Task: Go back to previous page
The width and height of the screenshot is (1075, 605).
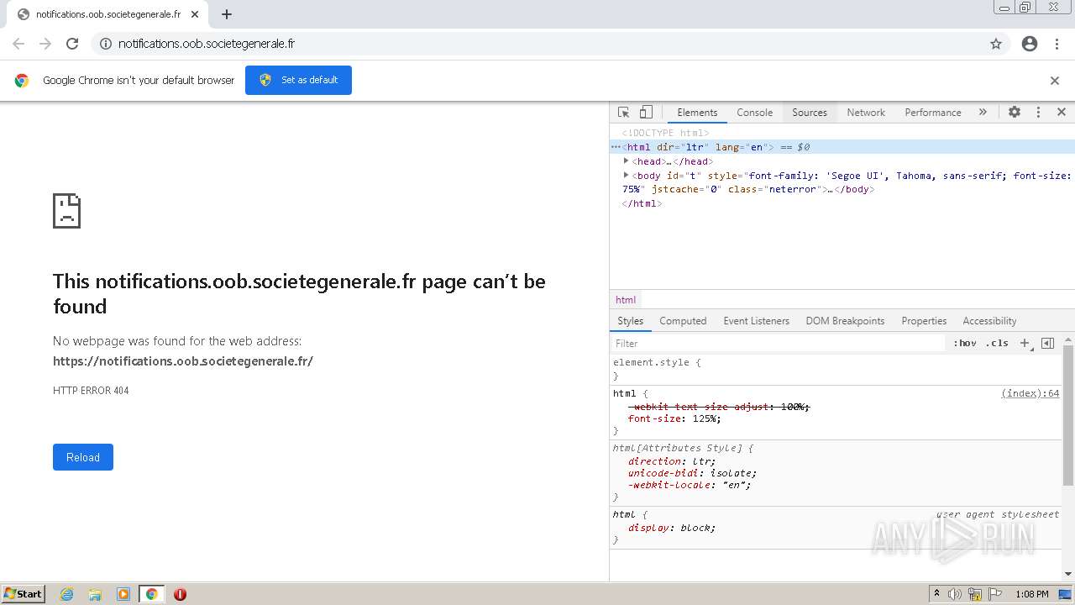Action: tap(18, 44)
